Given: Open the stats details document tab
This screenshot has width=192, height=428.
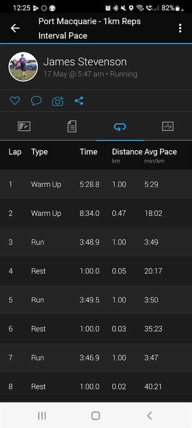Looking at the screenshot, I should (x=72, y=126).
